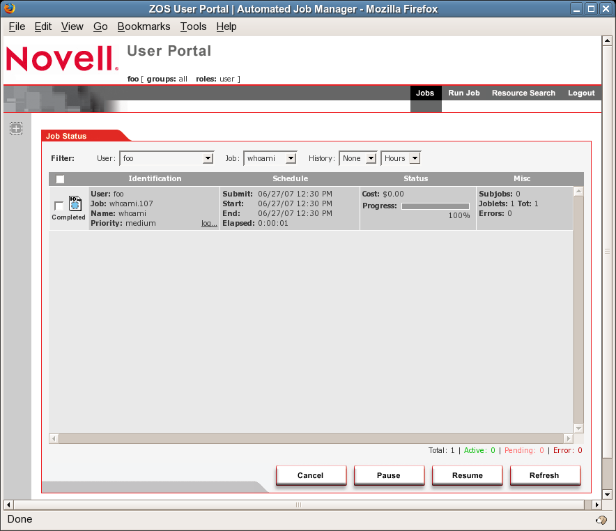Click the job table scroll-up arrow
Screen dimensions: 616x531
[578, 191]
